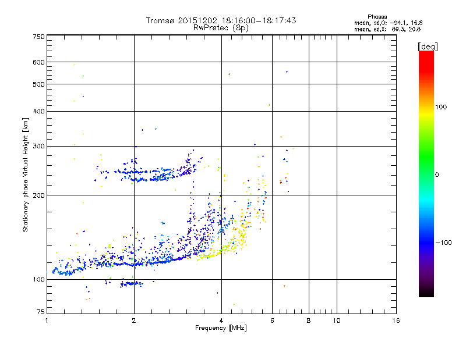
Task: Click the "300" height axis label
Action: [x=38, y=146]
